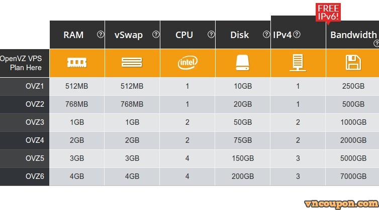The height and width of the screenshot is (210, 379).
Task: Click the vSwap stacked bars icon
Action: (x=132, y=63)
